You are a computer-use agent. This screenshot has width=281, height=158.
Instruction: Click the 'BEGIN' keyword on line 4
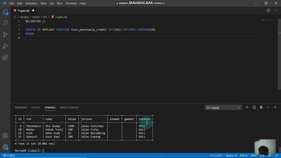[29, 34]
